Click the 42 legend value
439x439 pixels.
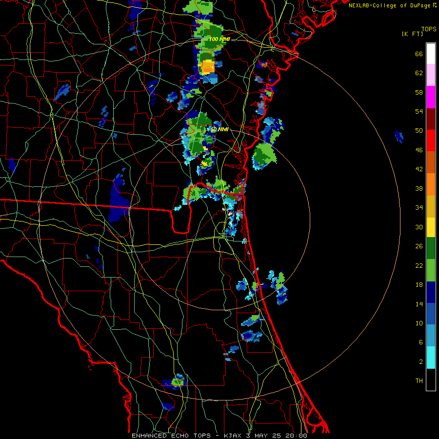419,169
